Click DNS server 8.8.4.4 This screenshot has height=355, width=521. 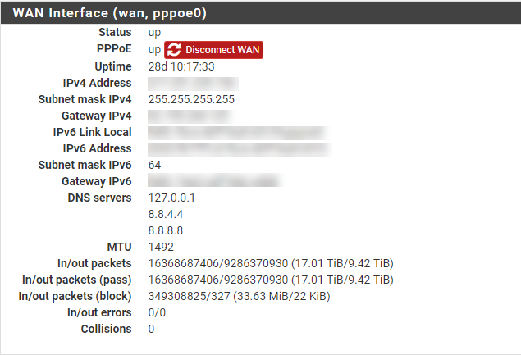click(x=166, y=214)
